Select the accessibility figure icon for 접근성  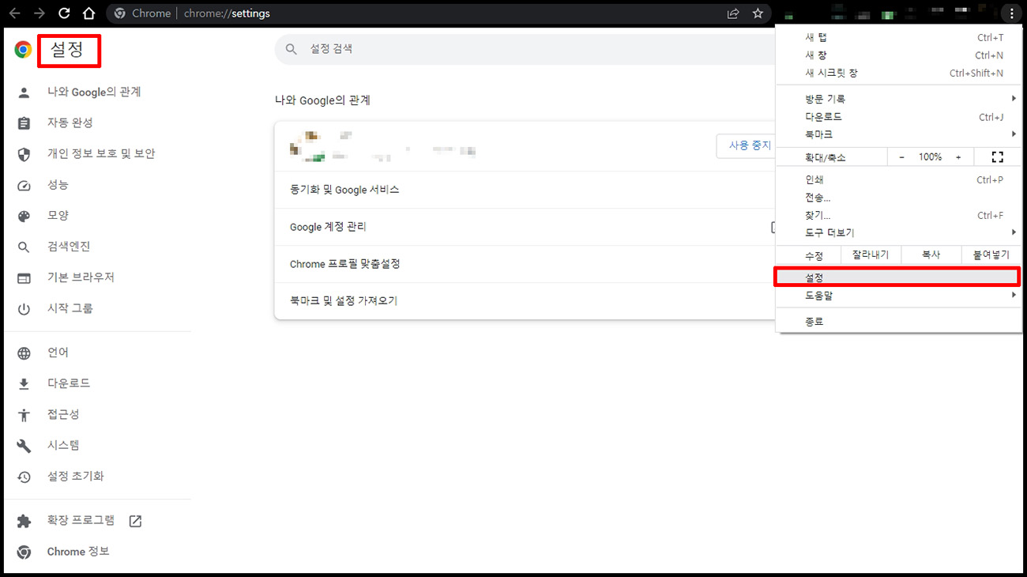[x=24, y=415]
